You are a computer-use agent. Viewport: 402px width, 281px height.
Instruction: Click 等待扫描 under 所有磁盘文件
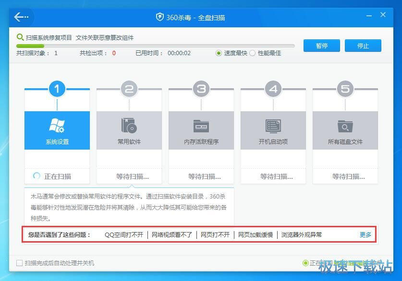click(348, 176)
